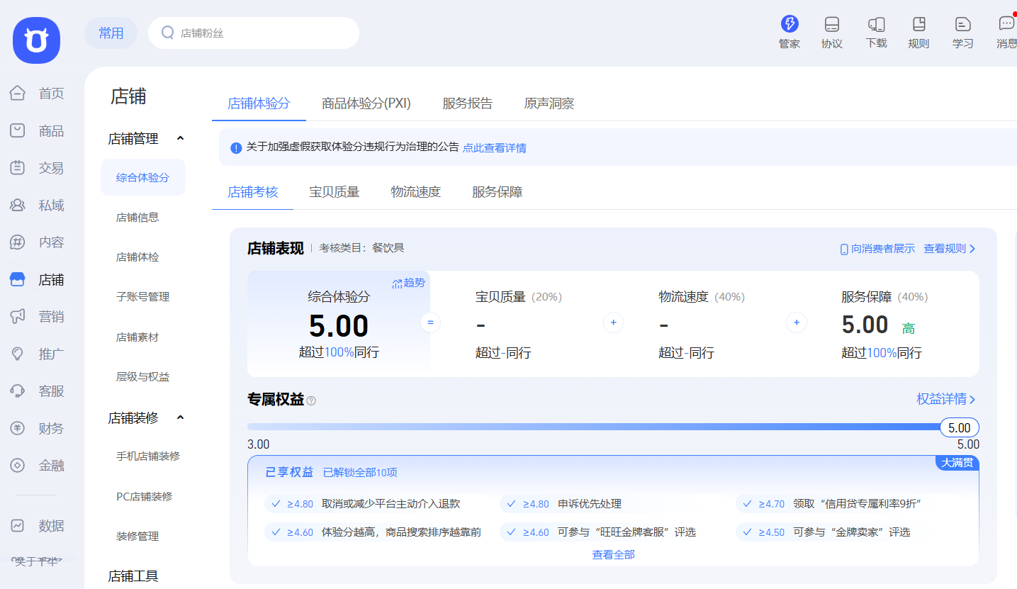Select the 宝贝质量 sub-tab

[x=335, y=192]
